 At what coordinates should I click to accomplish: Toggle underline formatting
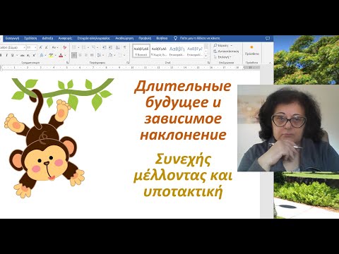coord(12,55)
